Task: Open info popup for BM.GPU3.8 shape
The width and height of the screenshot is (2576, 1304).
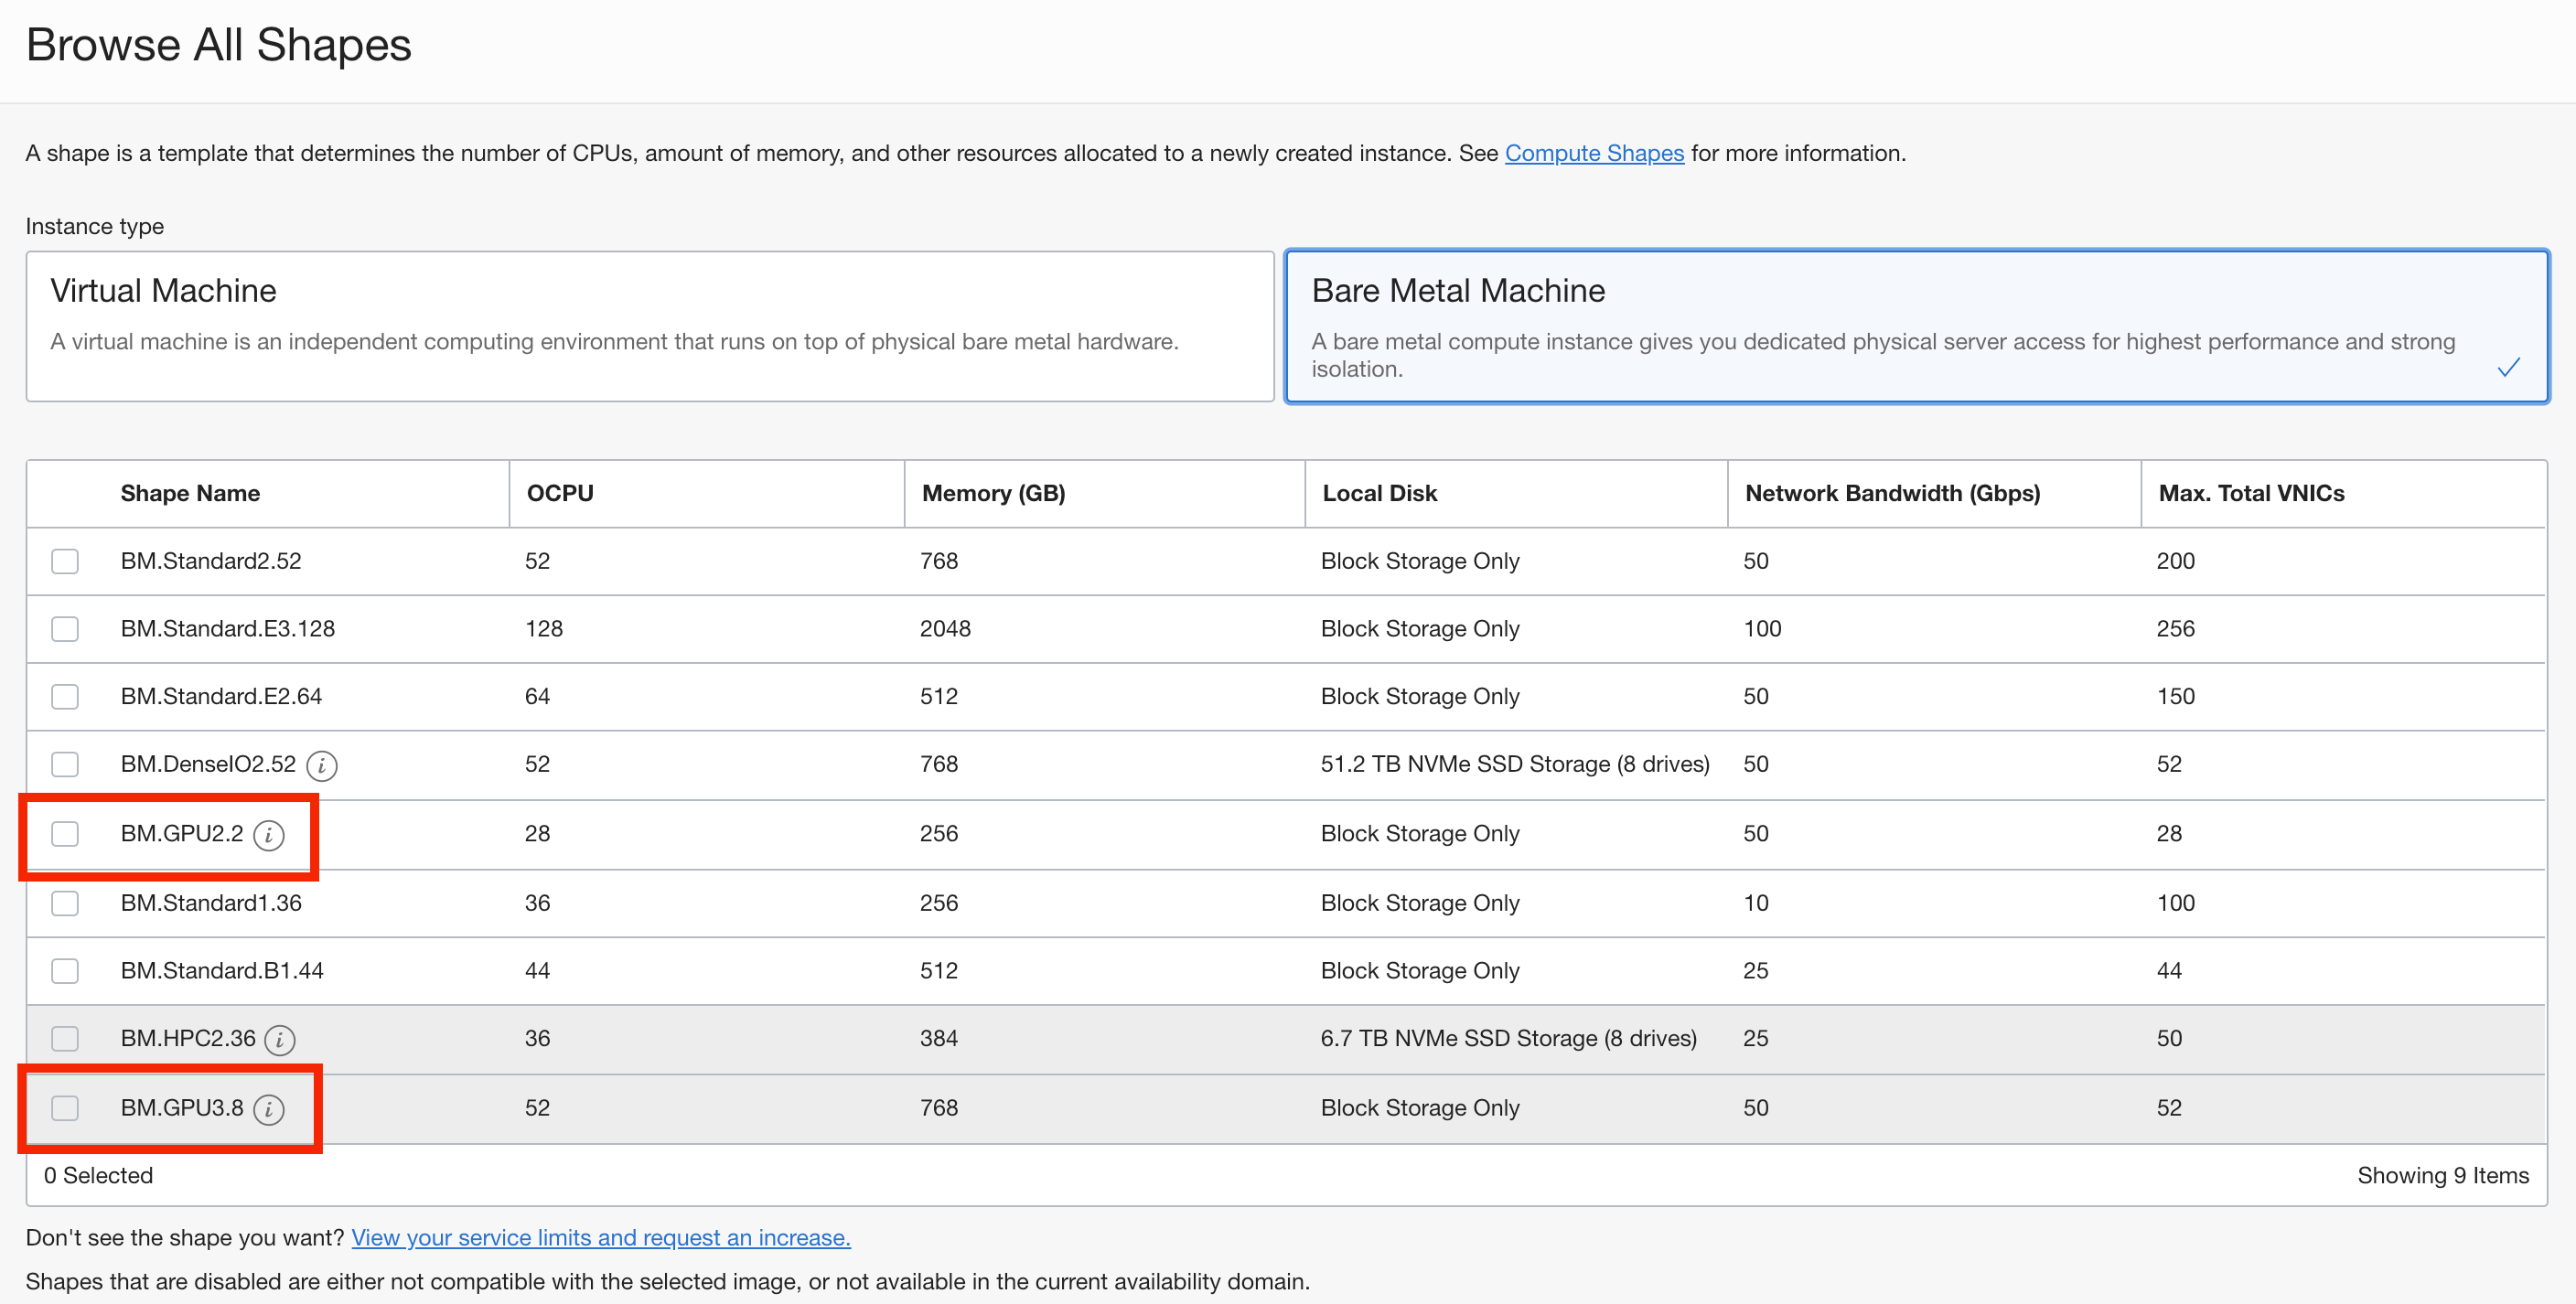Action: point(268,1109)
